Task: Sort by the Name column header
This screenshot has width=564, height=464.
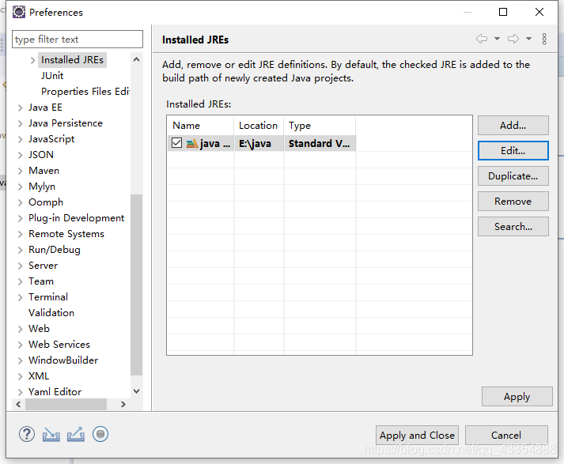Action: pyautogui.click(x=201, y=126)
